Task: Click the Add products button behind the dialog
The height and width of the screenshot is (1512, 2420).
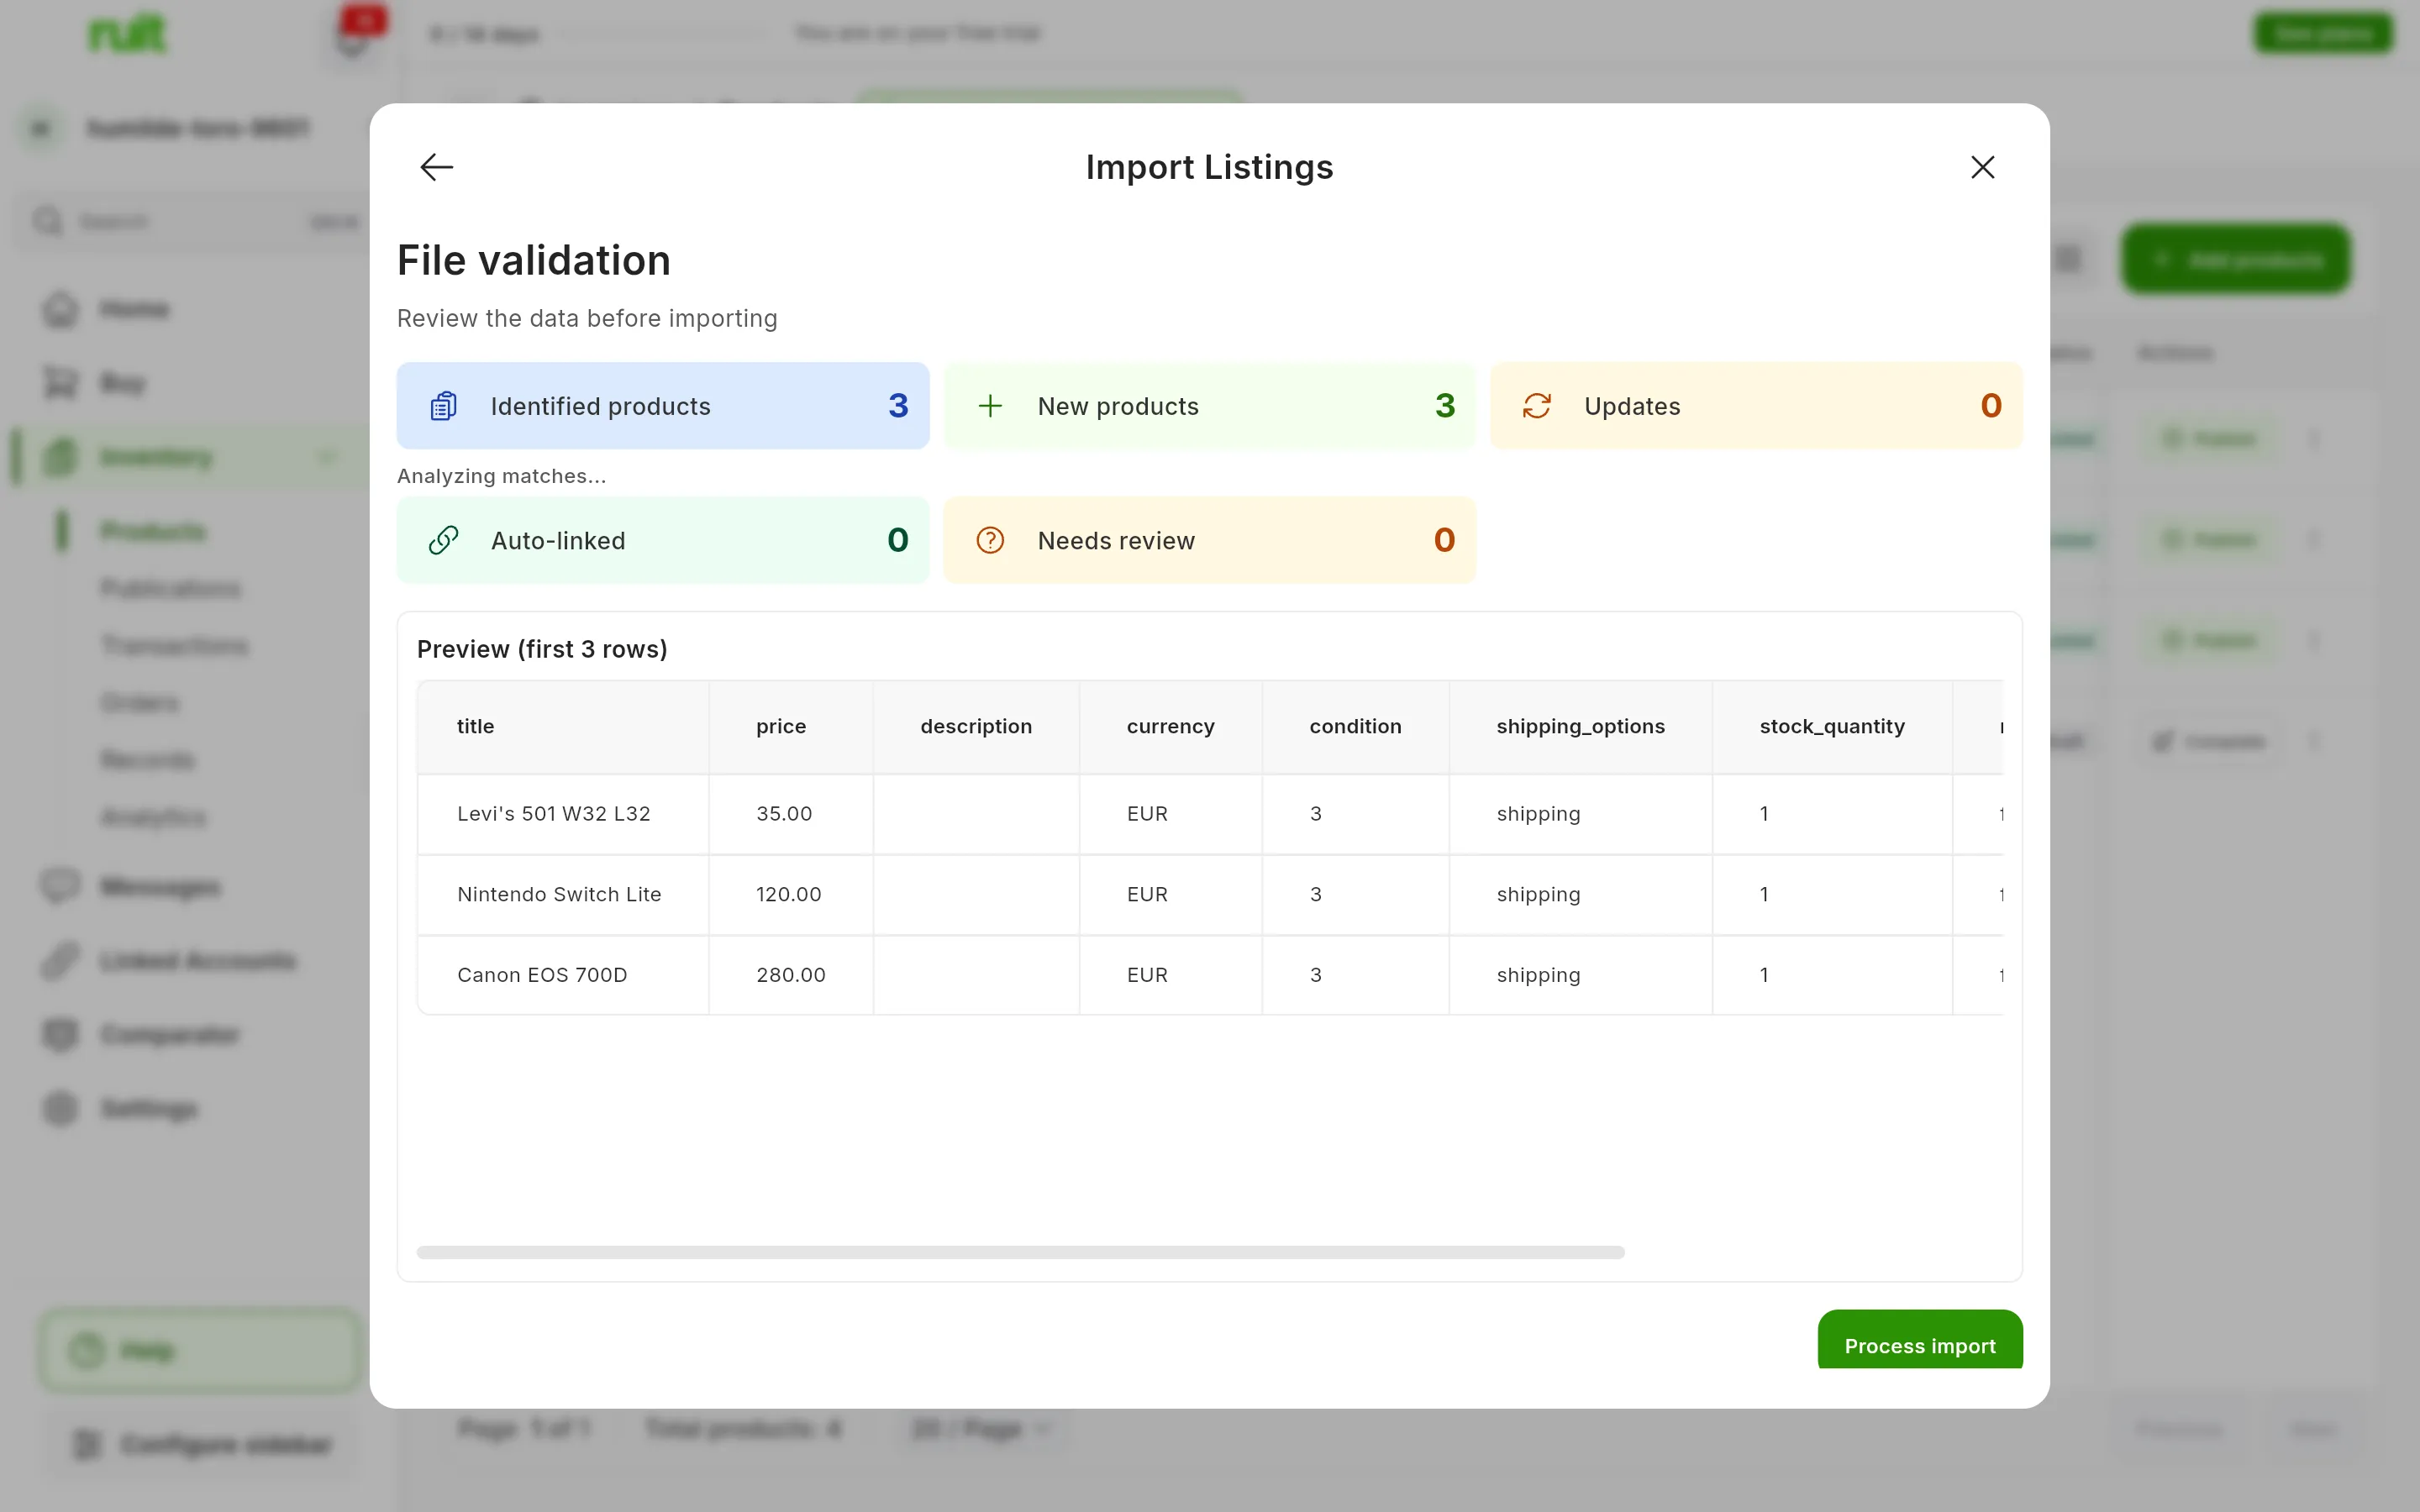Action: 2236,259
